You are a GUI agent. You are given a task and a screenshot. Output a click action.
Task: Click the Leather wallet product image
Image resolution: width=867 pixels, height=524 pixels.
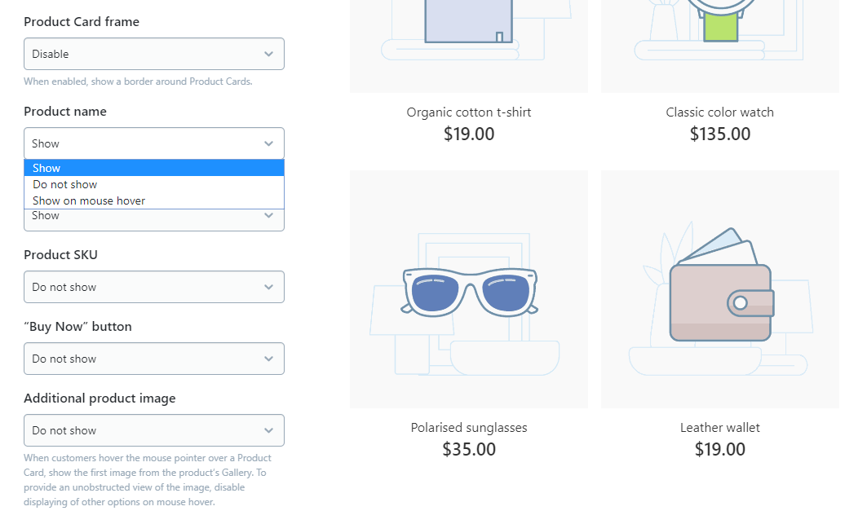[x=720, y=289]
